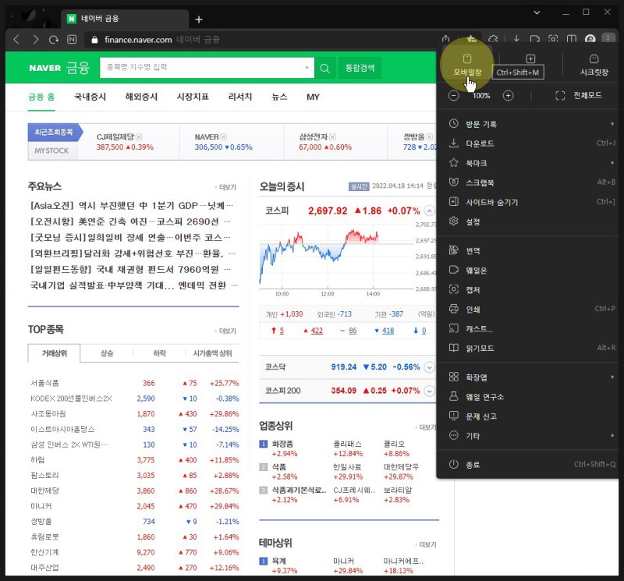The width and height of the screenshot is (624, 581).
Task: Reload the page with the refresh button
Action: 54,40
